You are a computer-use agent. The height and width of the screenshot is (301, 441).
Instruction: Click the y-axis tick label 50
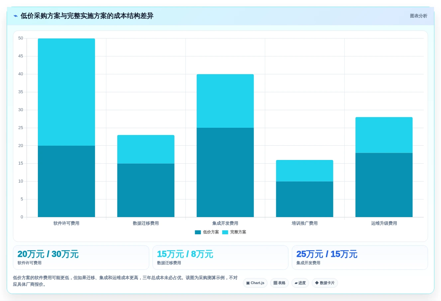tap(21, 38)
